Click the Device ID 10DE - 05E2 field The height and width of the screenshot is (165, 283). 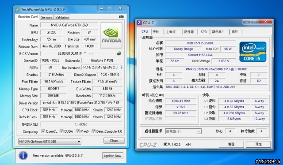point(50,60)
